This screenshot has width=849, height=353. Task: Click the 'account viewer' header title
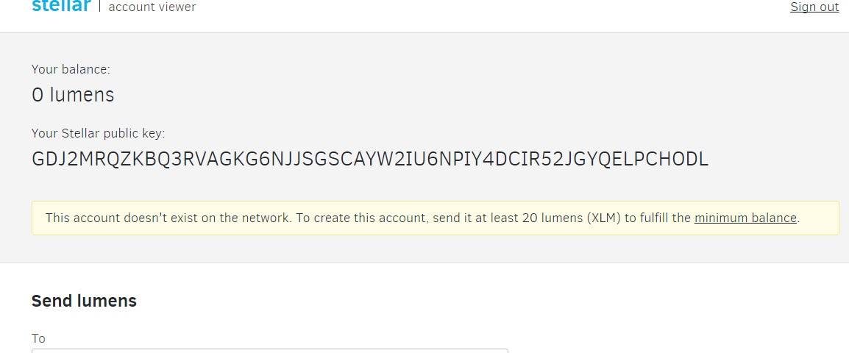point(152,7)
